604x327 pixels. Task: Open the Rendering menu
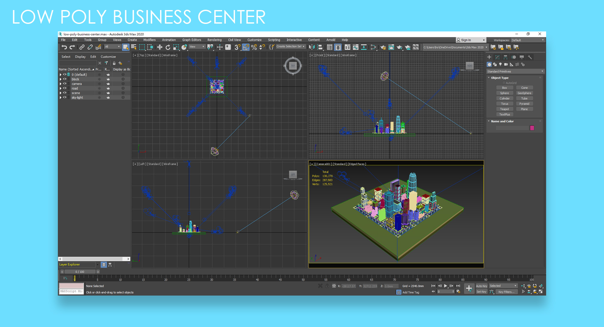pos(215,40)
